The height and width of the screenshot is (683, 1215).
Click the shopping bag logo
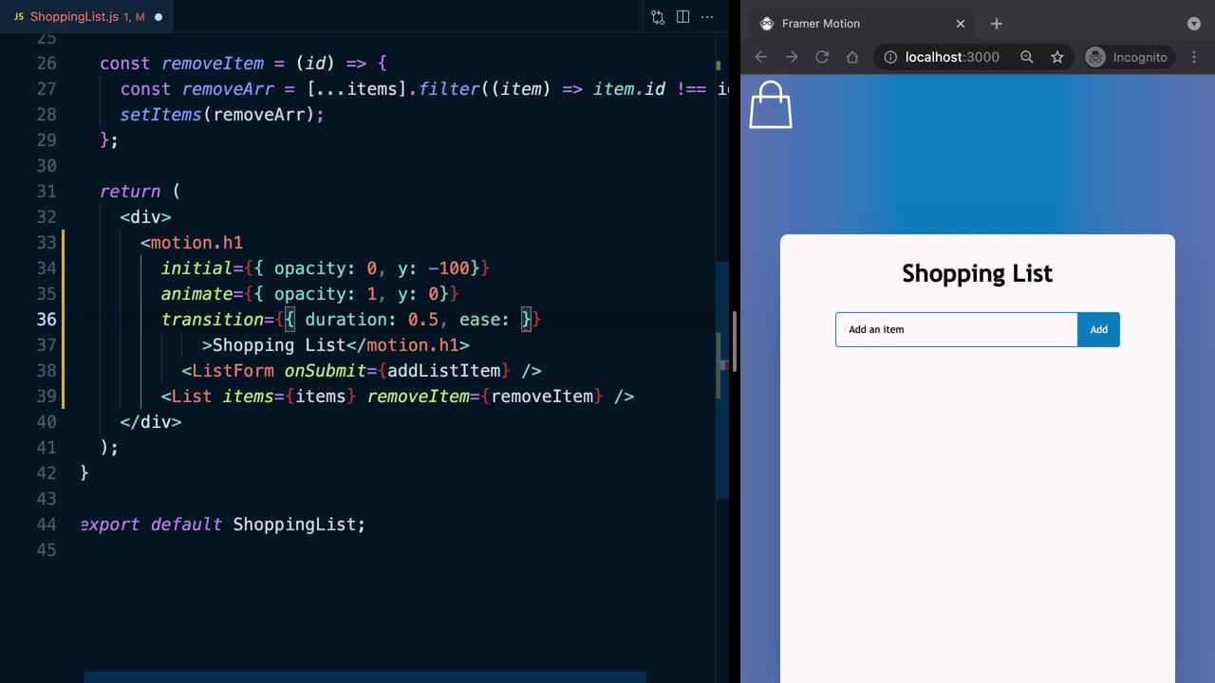point(770,104)
